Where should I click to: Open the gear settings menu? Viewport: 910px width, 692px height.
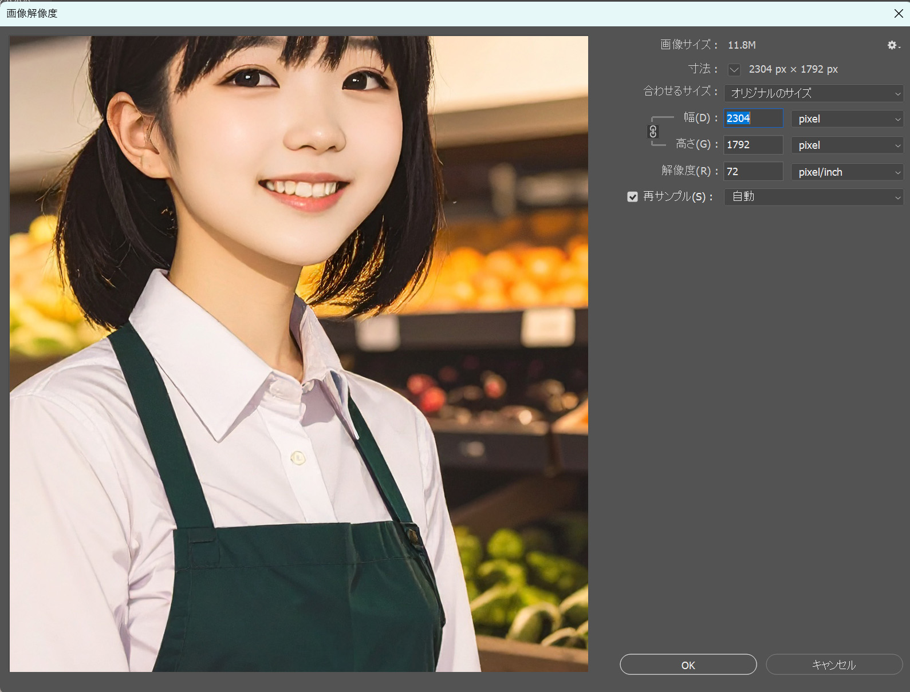[893, 45]
